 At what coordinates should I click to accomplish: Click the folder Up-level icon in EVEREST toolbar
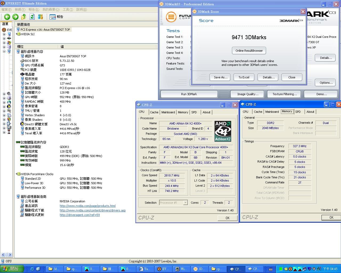24,17
